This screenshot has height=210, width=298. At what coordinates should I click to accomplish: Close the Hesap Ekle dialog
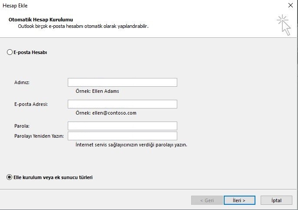pos(291,5)
